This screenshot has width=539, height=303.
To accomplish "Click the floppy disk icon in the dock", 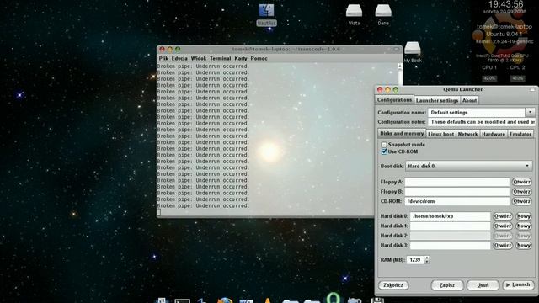I will pyautogui.click(x=377, y=300).
